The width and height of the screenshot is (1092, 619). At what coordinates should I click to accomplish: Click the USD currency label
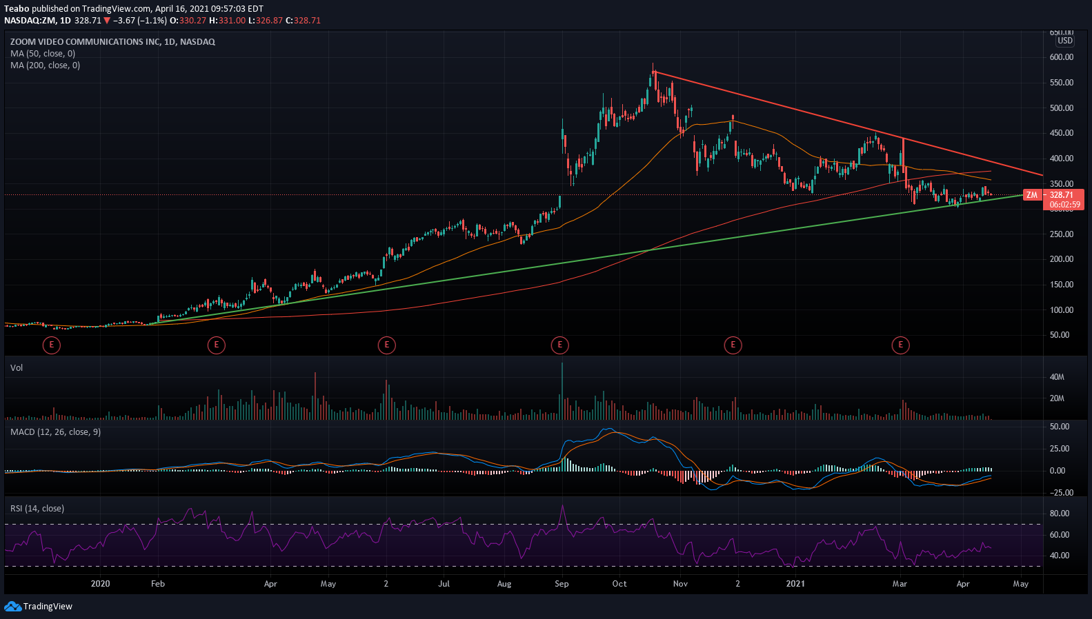(x=1065, y=41)
